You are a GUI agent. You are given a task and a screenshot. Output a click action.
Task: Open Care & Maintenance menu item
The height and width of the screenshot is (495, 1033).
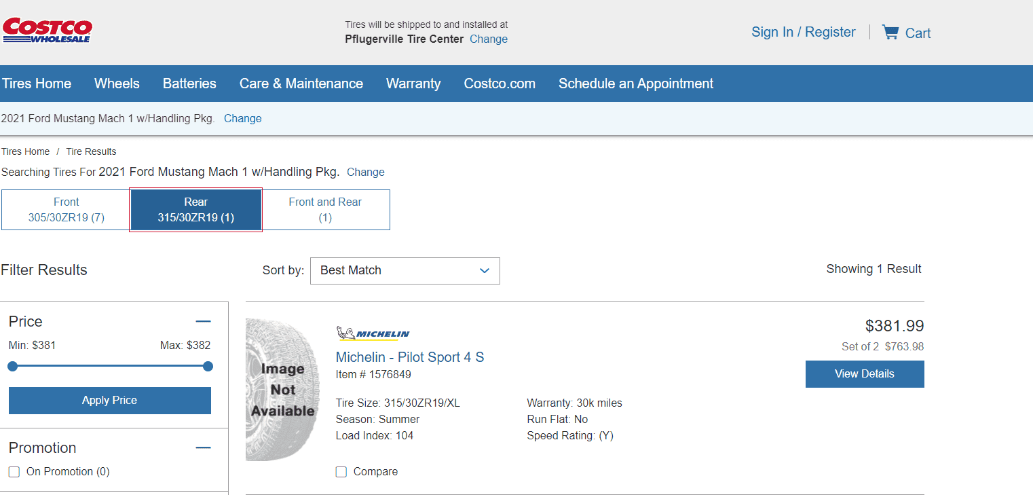coord(301,84)
